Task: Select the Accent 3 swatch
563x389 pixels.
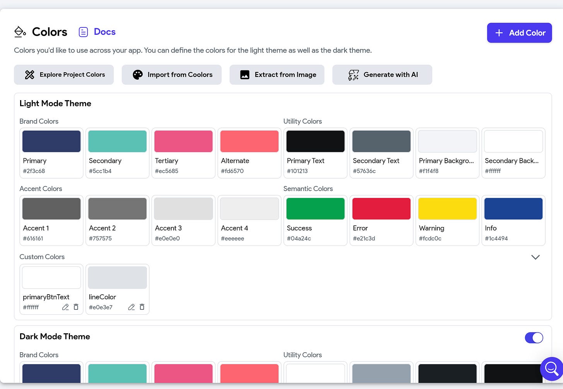Action: (183, 209)
